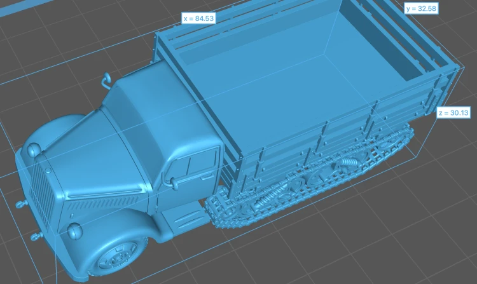Click the headlight nearest the hood's left edge

point(34,150)
